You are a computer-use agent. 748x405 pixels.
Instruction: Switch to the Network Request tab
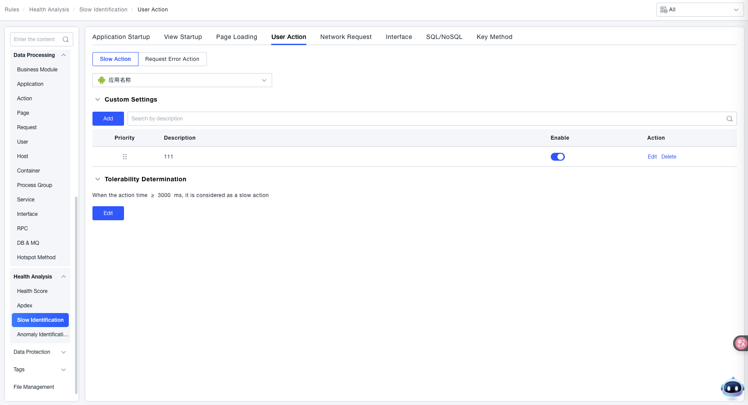(x=346, y=37)
